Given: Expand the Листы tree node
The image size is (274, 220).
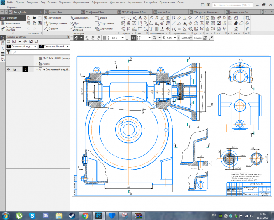Looking at the screenshot, I should [x=37, y=64].
